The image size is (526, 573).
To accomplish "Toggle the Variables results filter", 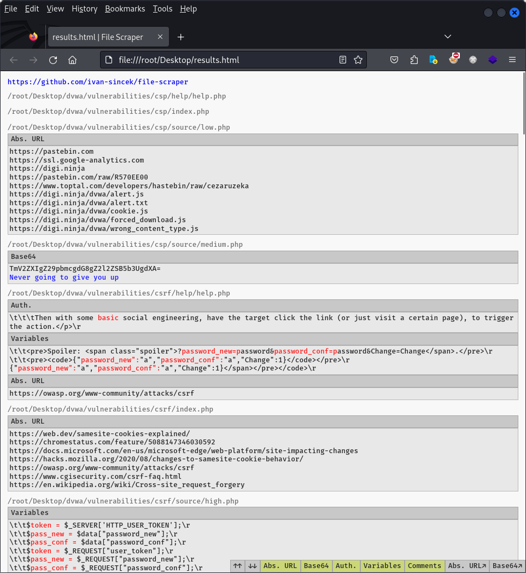I will point(382,566).
